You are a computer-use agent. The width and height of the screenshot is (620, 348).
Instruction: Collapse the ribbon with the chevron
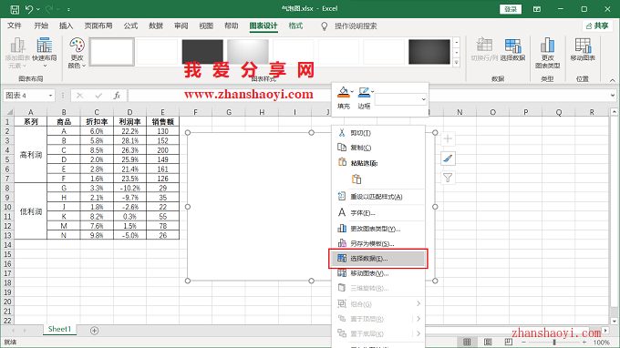pyautogui.click(x=612, y=80)
